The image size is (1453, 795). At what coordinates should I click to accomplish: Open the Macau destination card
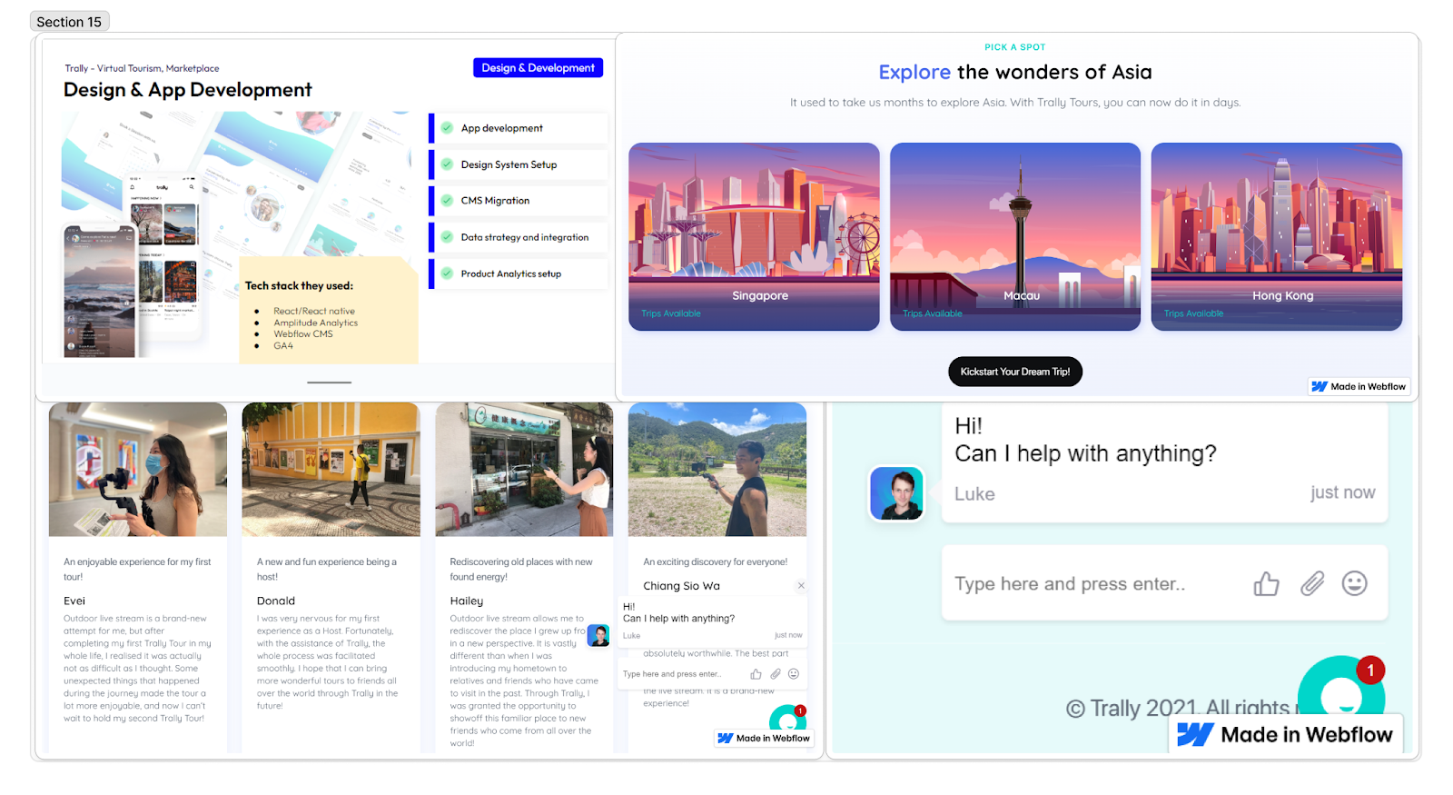click(1015, 236)
